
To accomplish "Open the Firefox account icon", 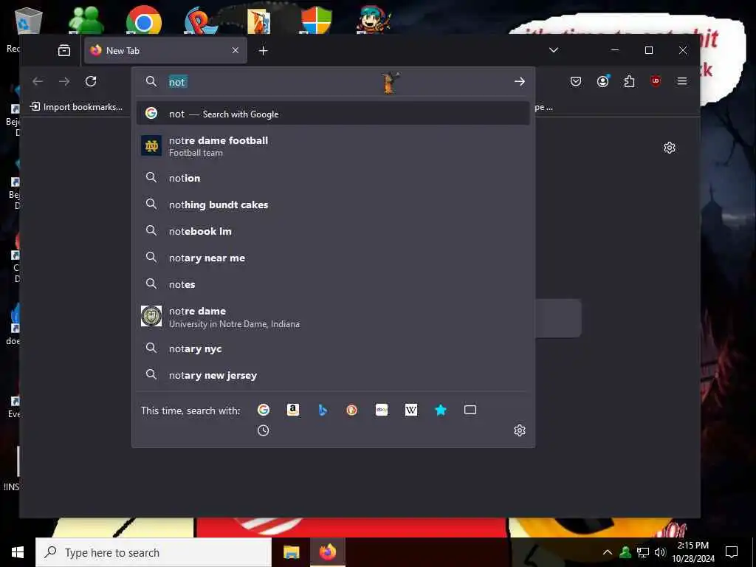I will pyautogui.click(x=602, y=81).
